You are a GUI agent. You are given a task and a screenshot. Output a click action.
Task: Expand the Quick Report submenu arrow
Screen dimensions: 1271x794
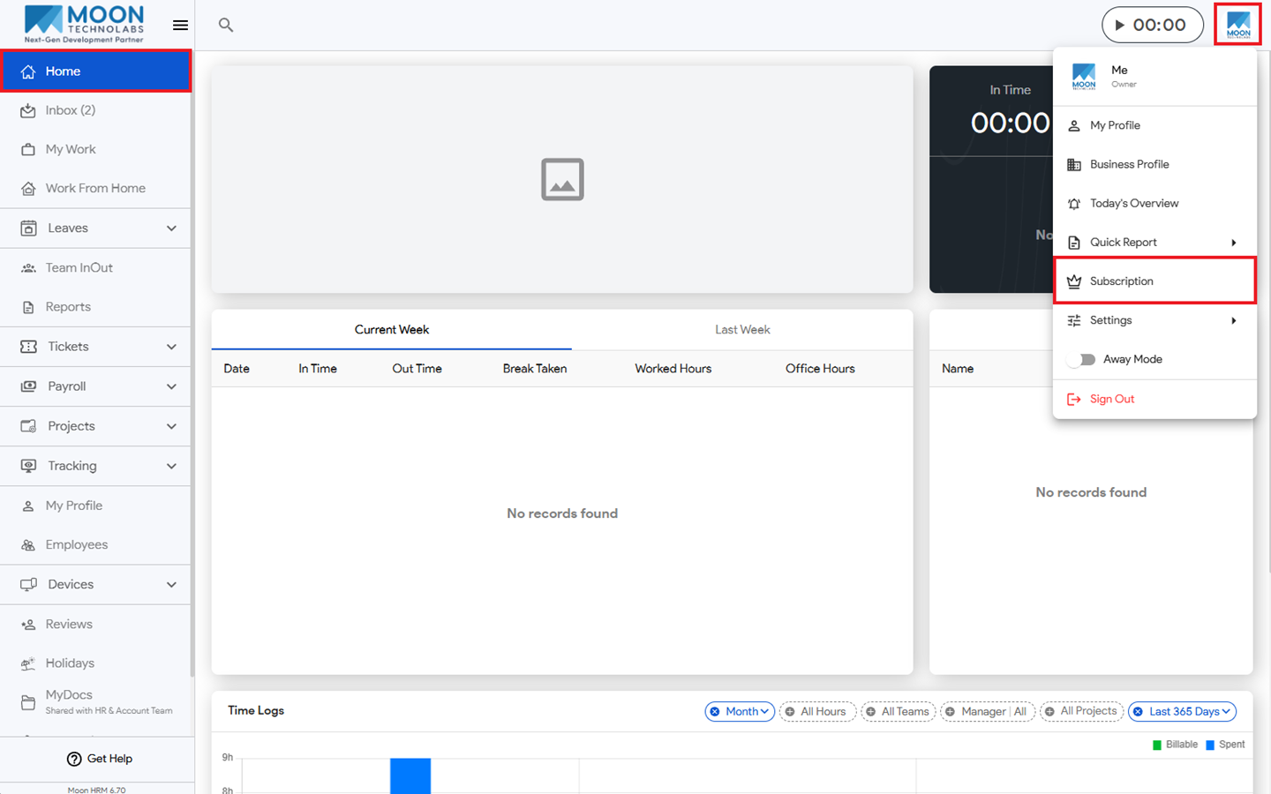coord(1234,243)
